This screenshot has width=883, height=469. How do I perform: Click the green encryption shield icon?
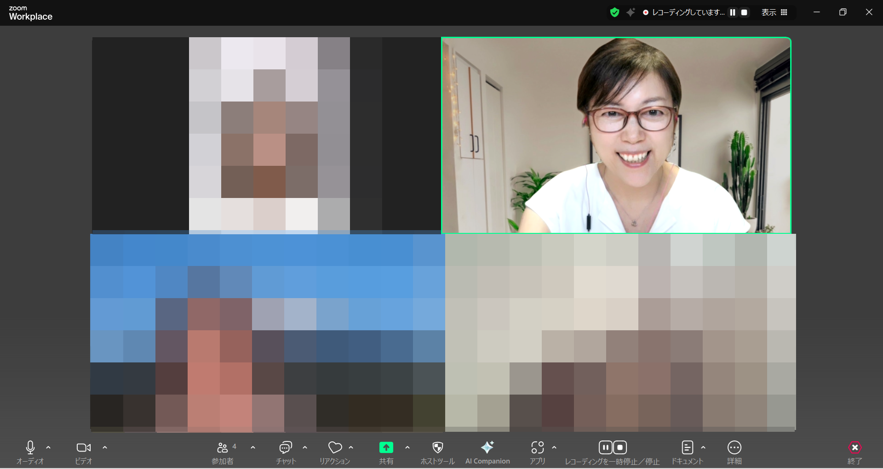point(614,12)
